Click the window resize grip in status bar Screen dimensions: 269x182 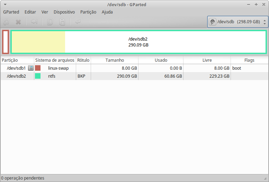[266, 179]
